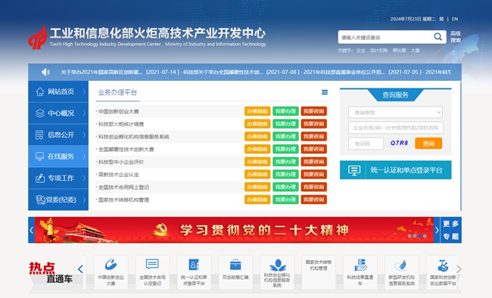The height and width of the screenshot is (298, 492).
Task: Open 全国颠覆性技术创新大赛 list entry
Action: coord(126,149)
